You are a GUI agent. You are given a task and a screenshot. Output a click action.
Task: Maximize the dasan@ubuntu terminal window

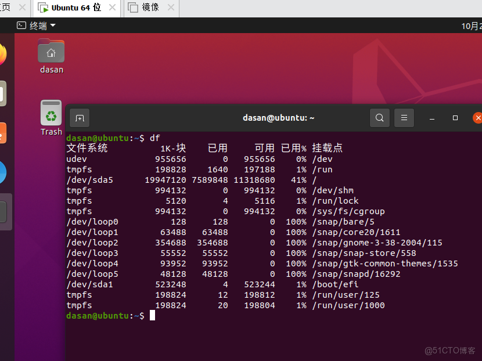[455, 118]
